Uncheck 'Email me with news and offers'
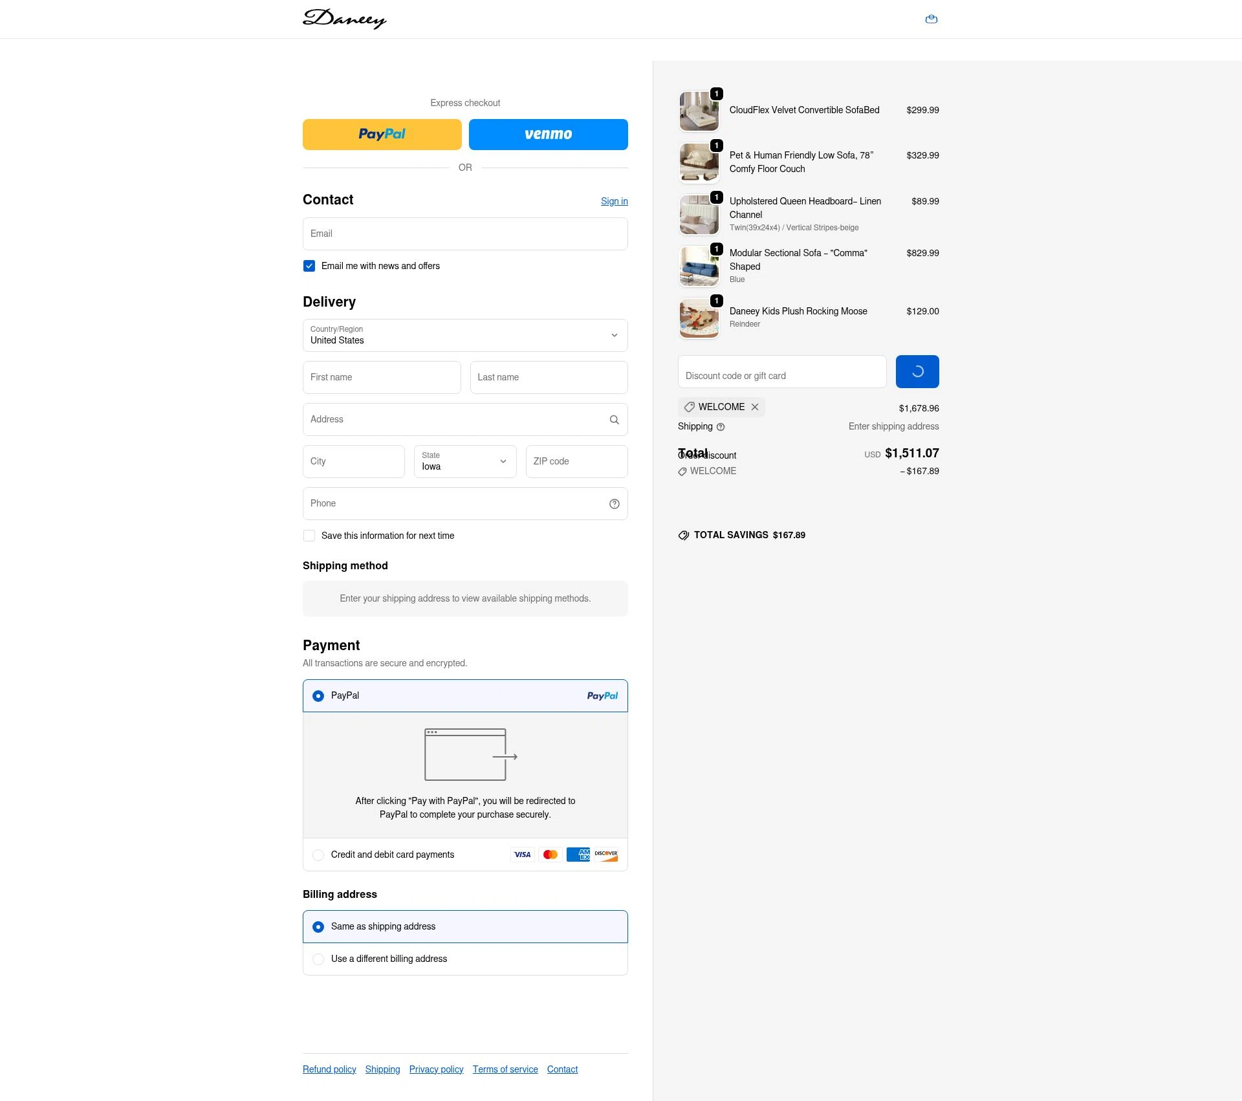 [x=309, y=266]
